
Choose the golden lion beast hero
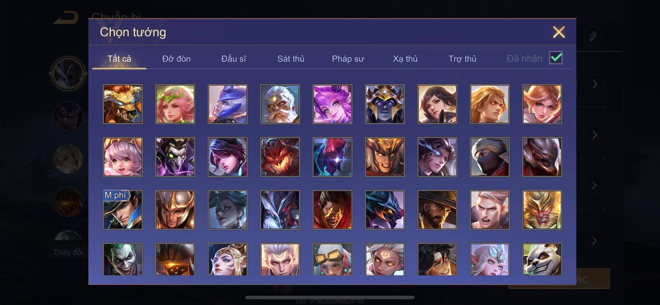[x=123, y=104]
